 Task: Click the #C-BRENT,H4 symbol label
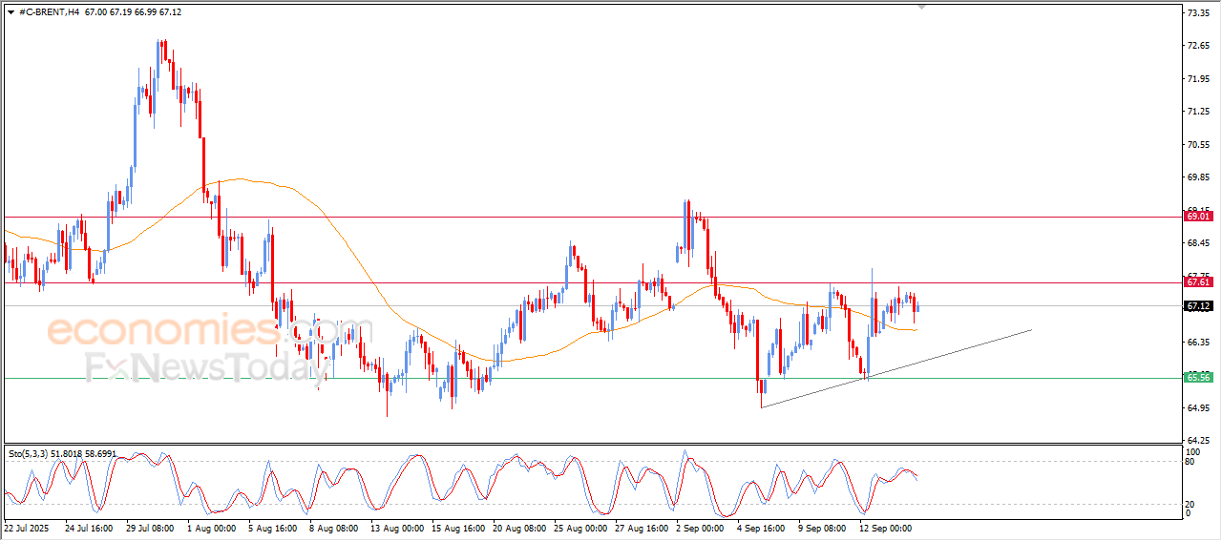pos(49,12)
